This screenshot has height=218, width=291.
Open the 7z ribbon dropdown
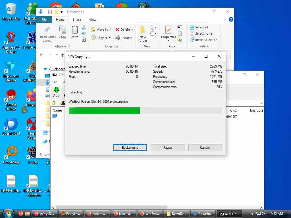[x=181, y=27]
